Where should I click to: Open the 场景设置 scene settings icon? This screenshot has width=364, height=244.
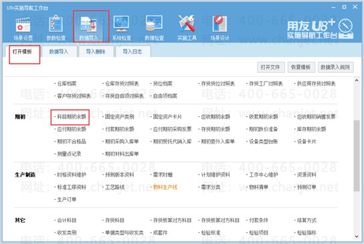pos(23,27)
